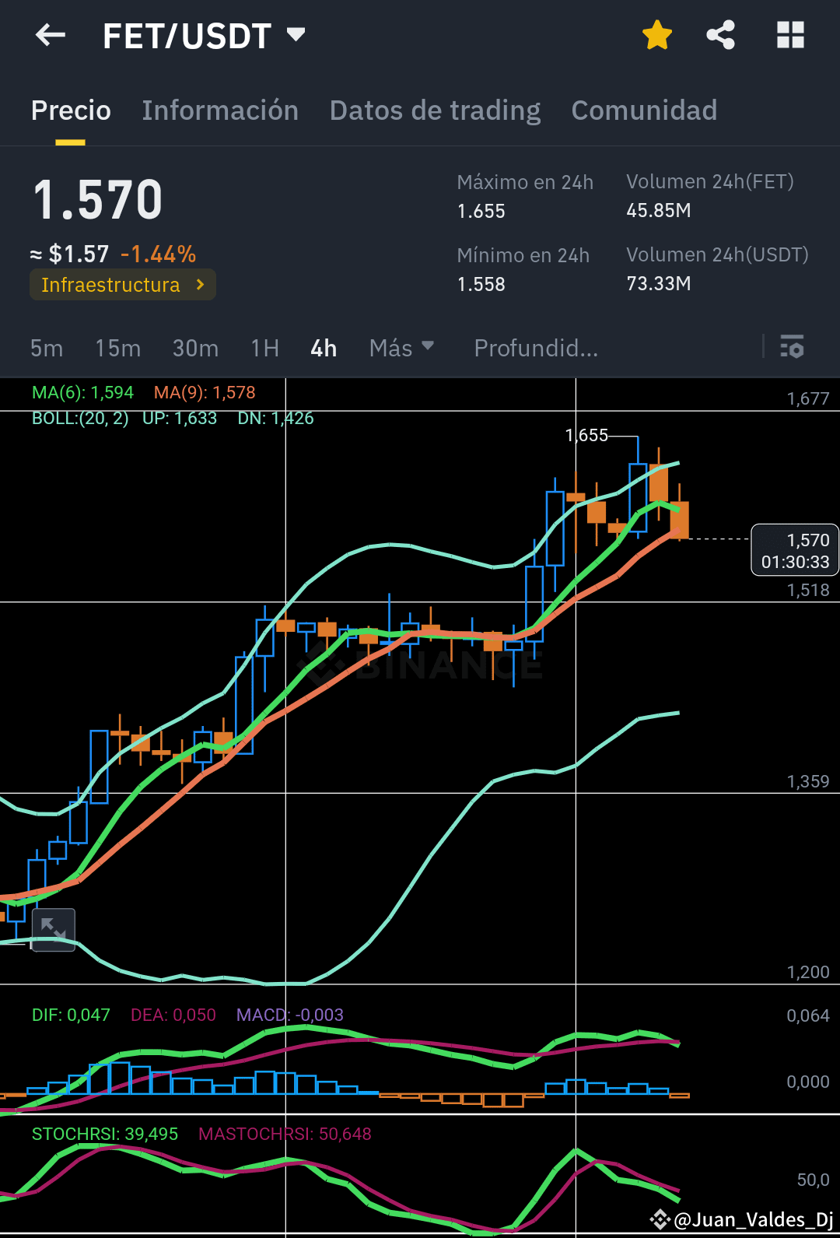Click the DEA: 0,050 label
Viewport: 840px width, 1238px height.
pyautogui.click(x=173, y=1015)
